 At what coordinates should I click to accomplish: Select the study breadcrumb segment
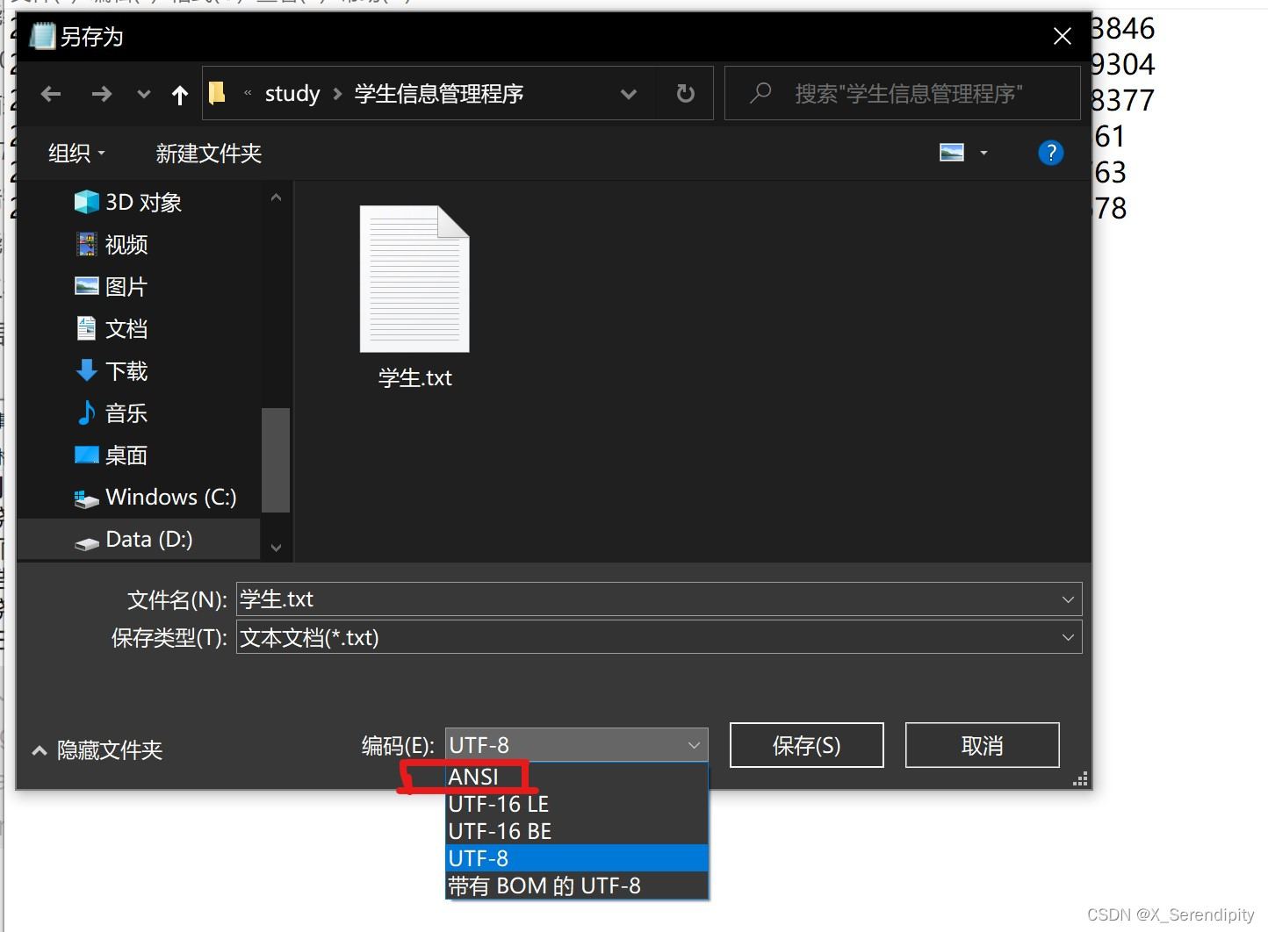pos(292,94)
